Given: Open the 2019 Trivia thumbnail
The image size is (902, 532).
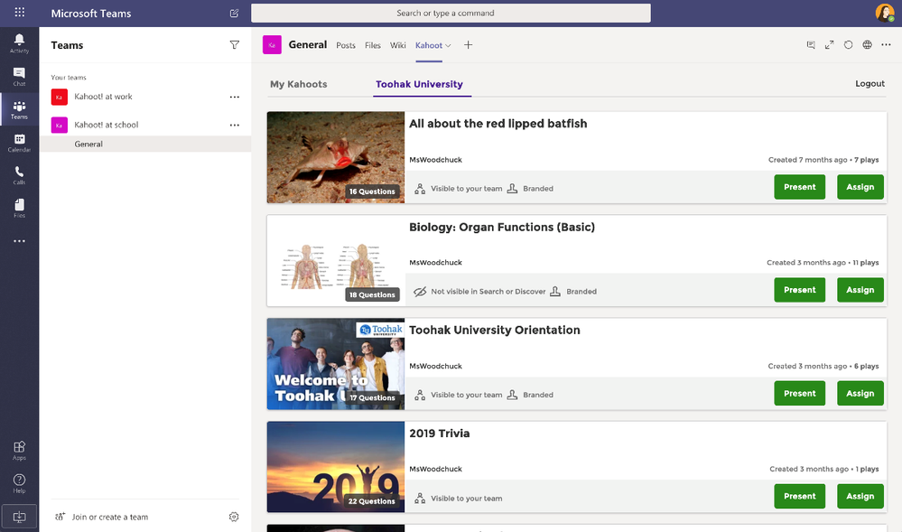Looking at the screenshot, I should pyautogui.click(x=336, y=467).
